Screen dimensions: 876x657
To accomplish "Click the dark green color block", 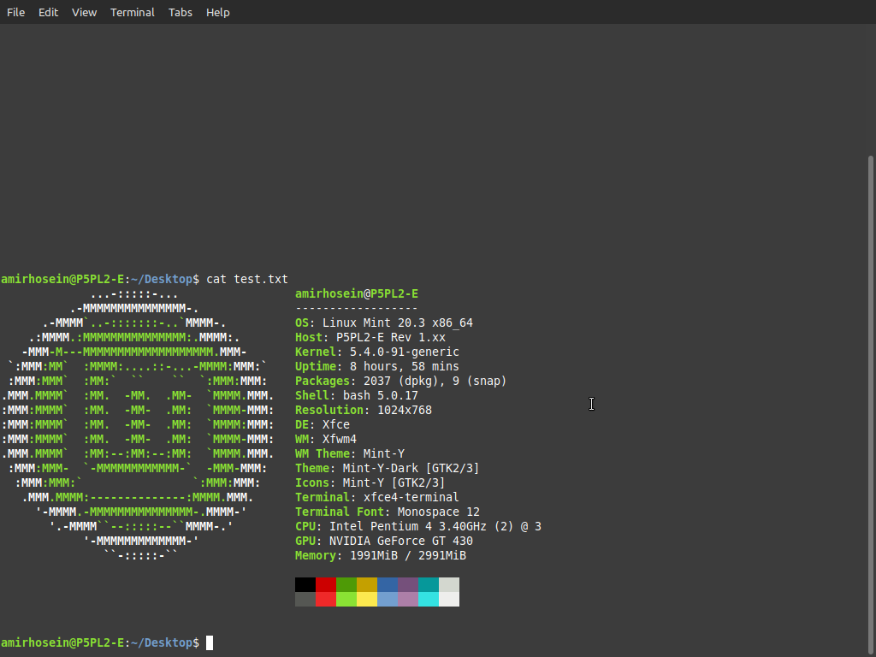I will tap(346, 584).
